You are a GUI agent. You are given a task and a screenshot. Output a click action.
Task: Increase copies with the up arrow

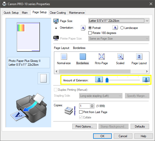pos(92,105)
